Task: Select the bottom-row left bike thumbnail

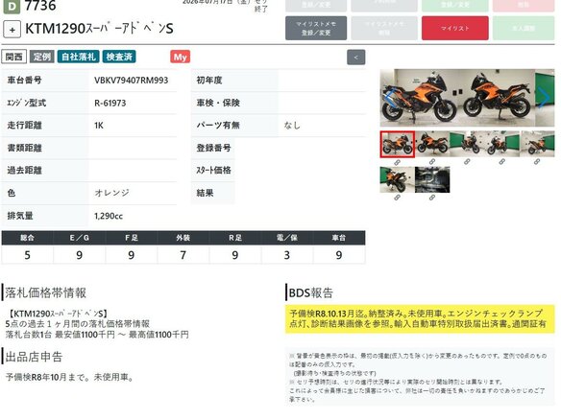Action: click(x=397, y=179)
